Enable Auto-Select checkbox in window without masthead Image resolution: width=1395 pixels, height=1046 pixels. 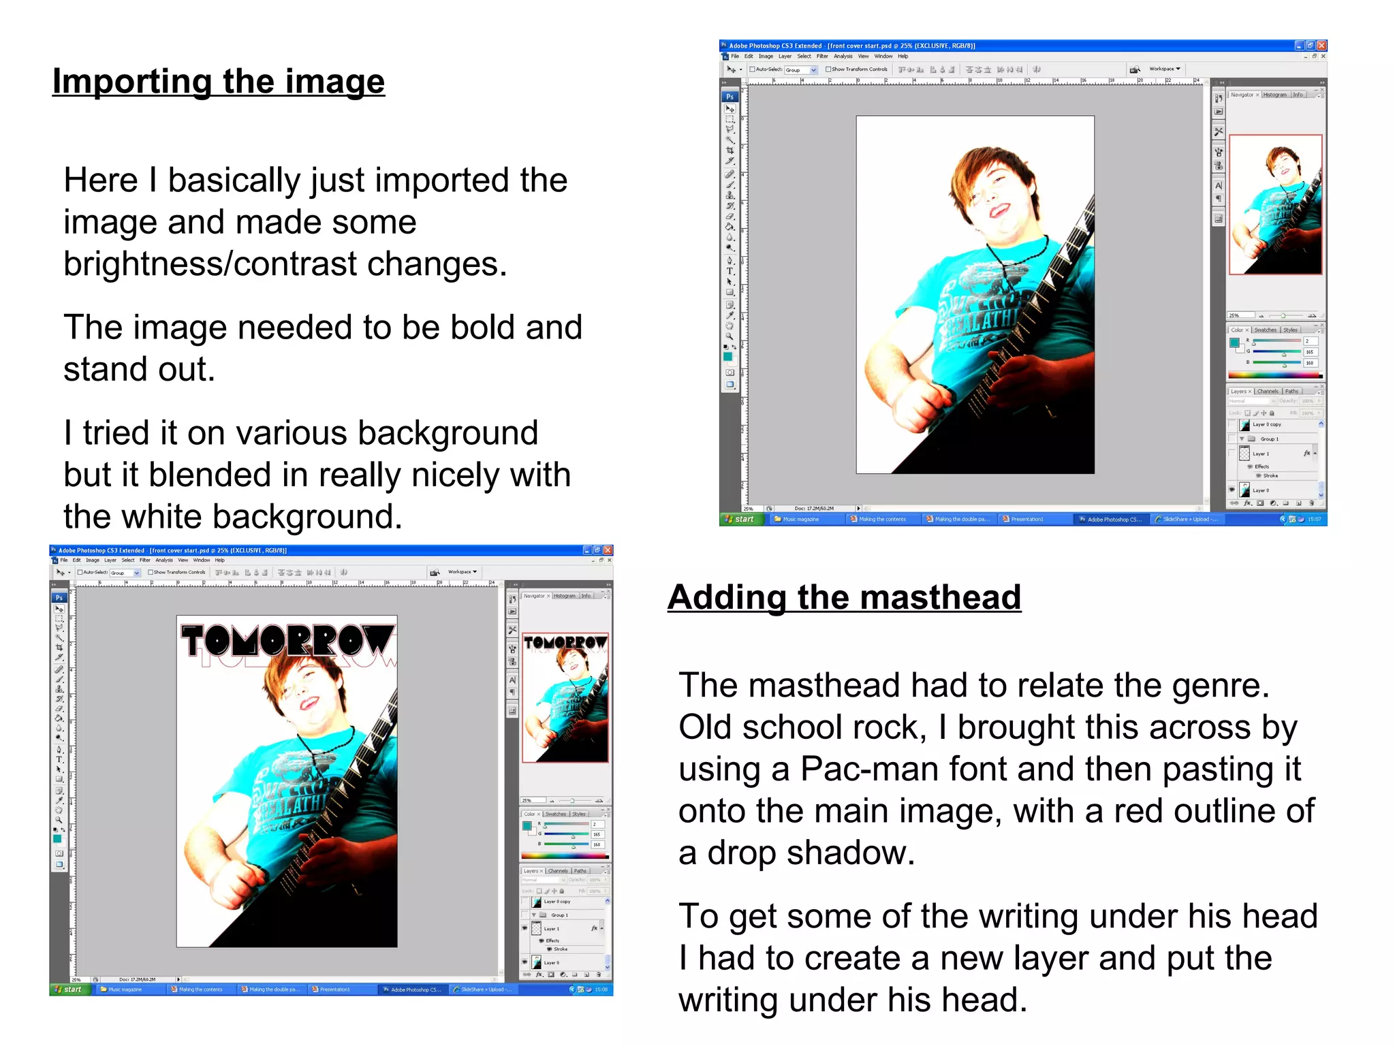coord(752,69)
